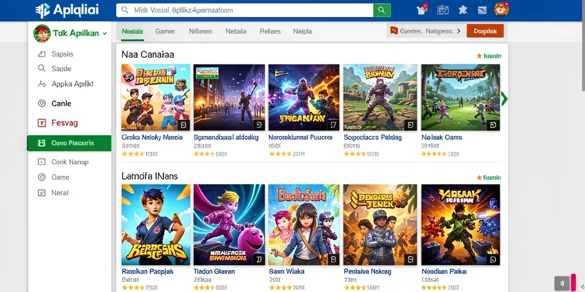This screenshot has height=292, width=585.
Task: Click badge icon on Naliaak Oams thumbnail
Action: click(x=493, y=124)
